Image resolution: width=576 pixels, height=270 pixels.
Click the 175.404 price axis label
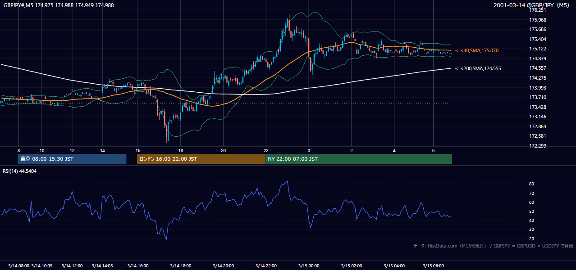pyautogui.click(x=537, y=39)
